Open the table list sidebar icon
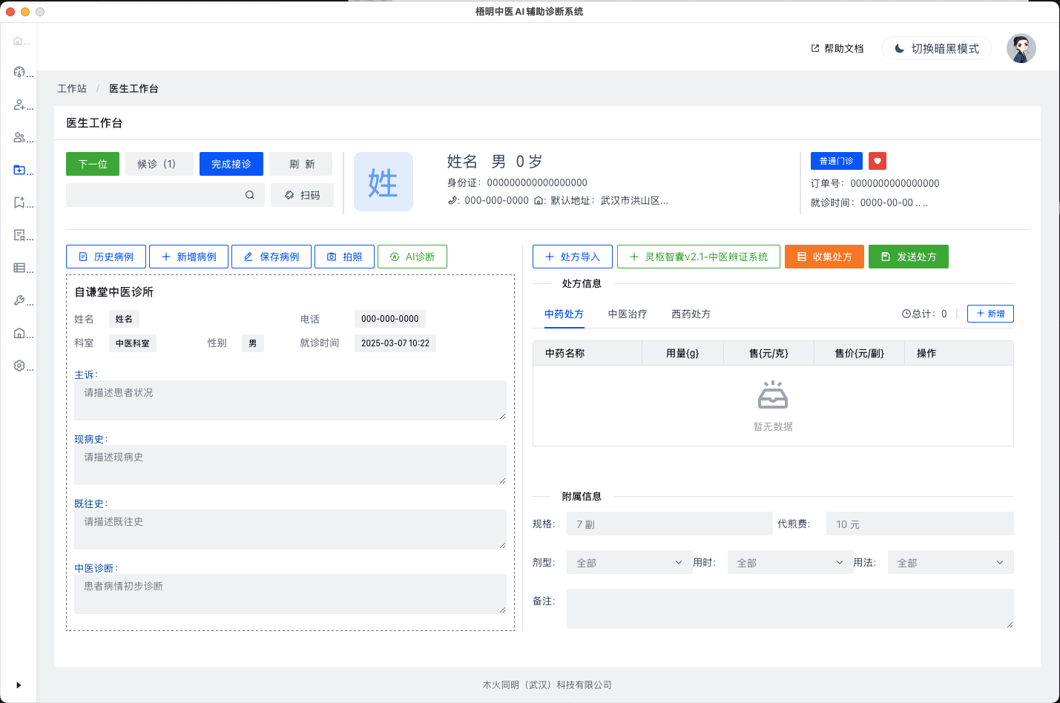This screenshot has width=1060, height=703. [19, 268]
